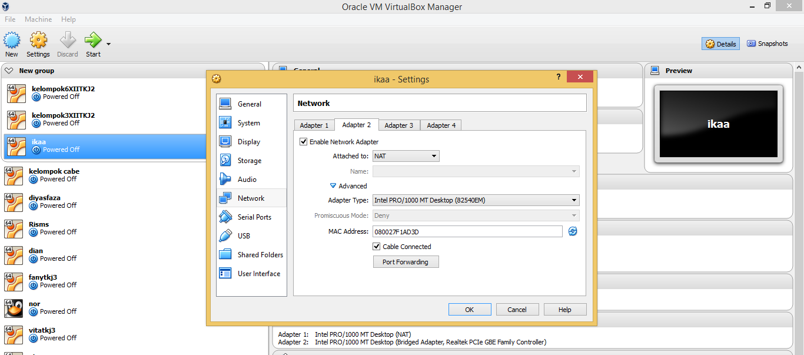804x355 pixels.
Task: Click the Help button in dialog
Action: (x=565, y=310)
